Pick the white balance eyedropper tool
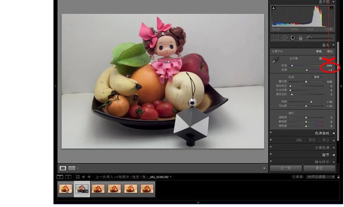The width and height of the screenshot is (344, 207). [275, 60]
